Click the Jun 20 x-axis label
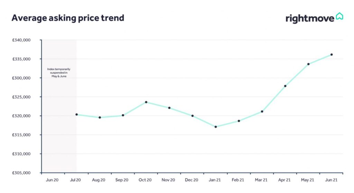The image size is (354, 193). [52, 180]
